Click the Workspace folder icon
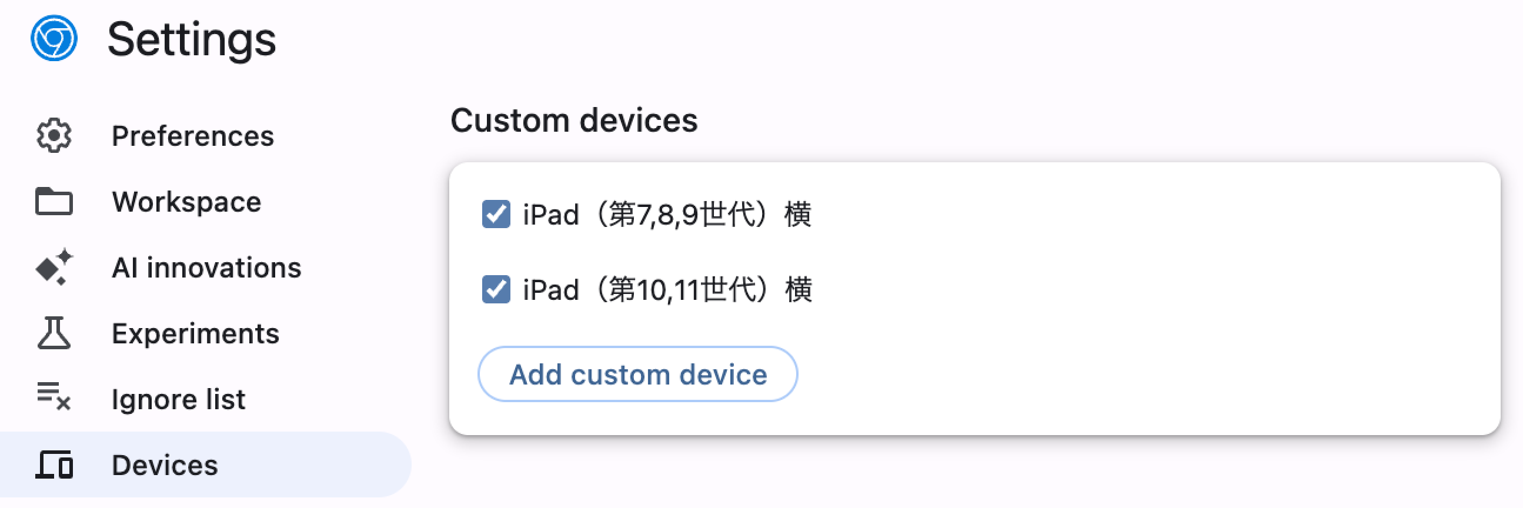1523x508 pixels. 54,202
